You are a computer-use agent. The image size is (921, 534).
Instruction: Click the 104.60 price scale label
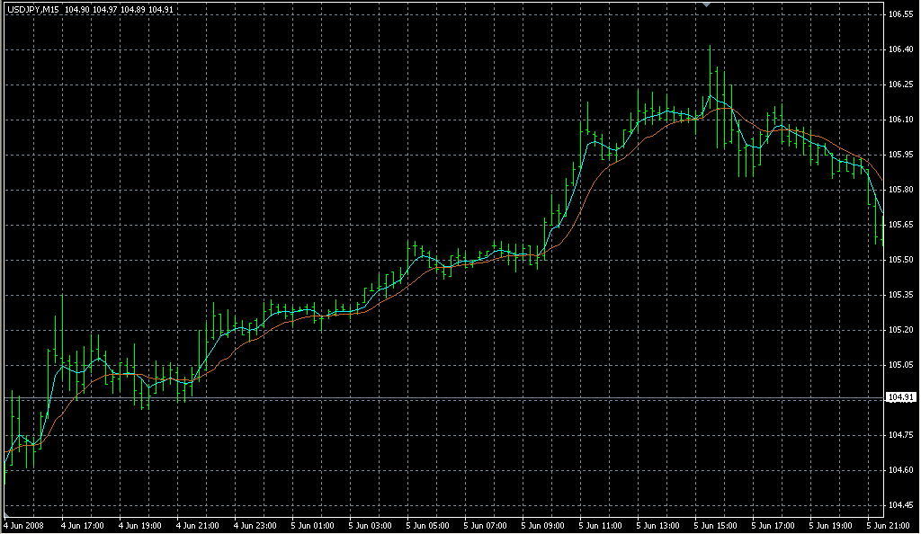coord(901,470)
